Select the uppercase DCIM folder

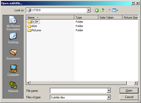(x=33, y=22)
